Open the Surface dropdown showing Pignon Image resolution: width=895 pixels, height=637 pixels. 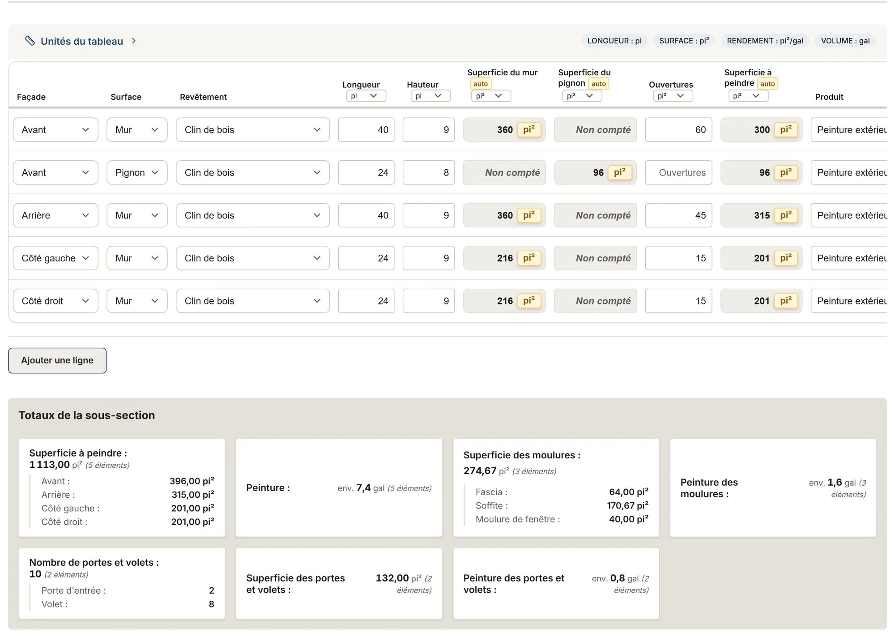[137, 173]
